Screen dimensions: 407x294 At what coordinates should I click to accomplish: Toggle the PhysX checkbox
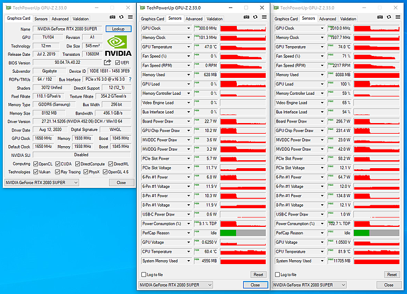(x=86, y=172)
